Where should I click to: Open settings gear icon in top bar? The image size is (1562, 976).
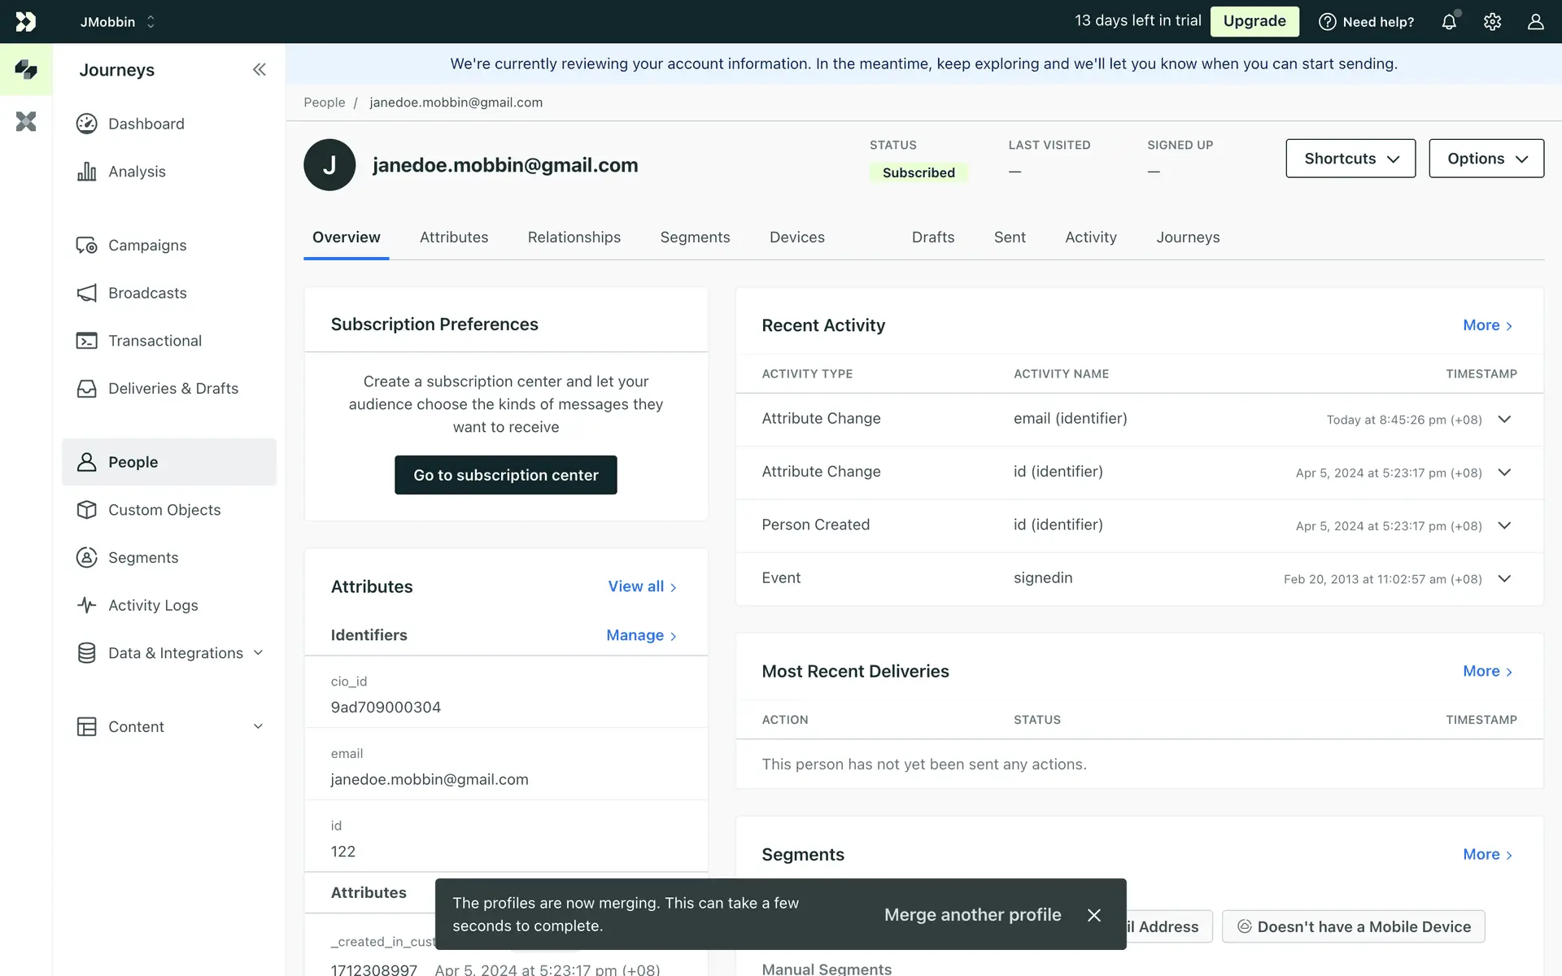[x=1492, y=22]
